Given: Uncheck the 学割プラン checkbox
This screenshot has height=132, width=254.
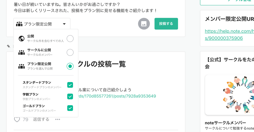Looking at the screenshot, I should 70,97.
